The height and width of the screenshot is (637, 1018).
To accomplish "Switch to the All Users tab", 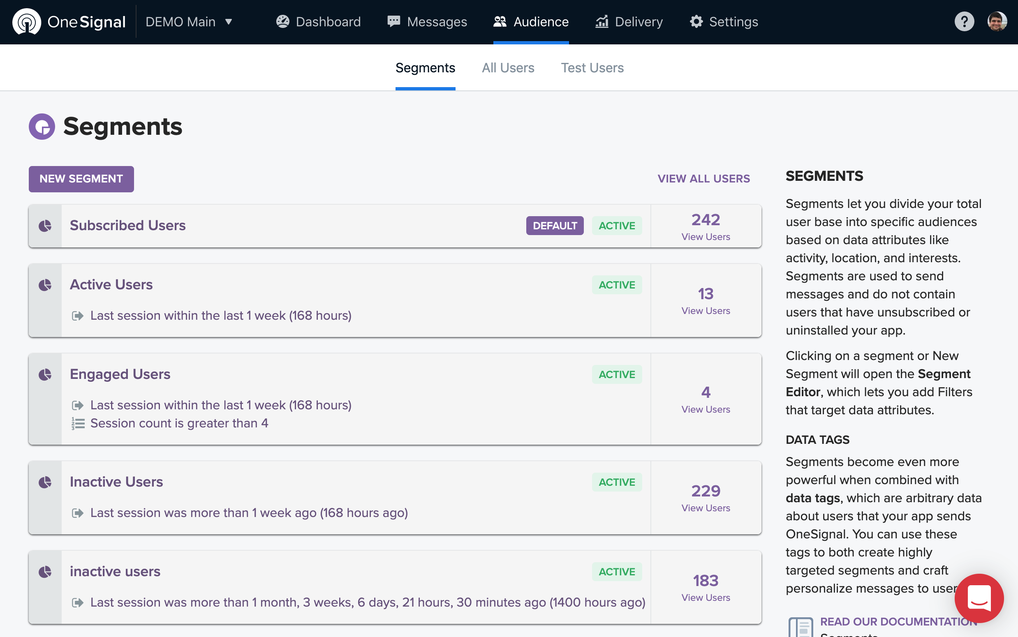I will 508,68.
